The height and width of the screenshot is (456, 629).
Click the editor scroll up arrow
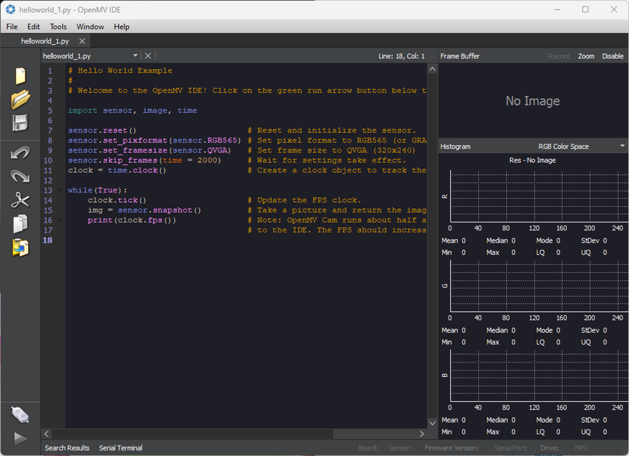tap(433, 69)
